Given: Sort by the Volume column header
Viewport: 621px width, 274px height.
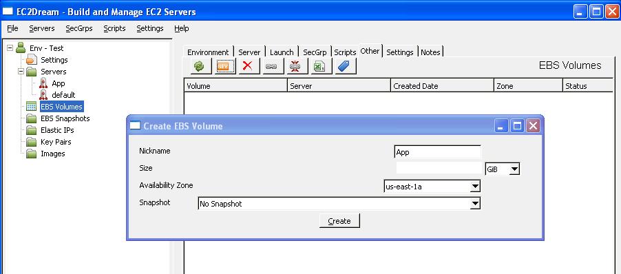Looking at the screenshot, I should point(235,86).
